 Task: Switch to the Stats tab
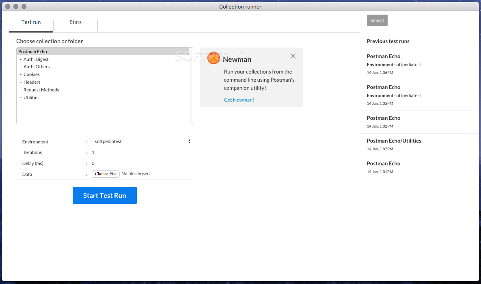point(75,22)
